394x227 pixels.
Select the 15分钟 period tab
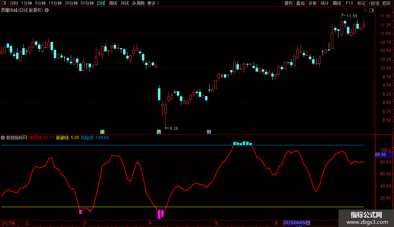pos(55,3)
